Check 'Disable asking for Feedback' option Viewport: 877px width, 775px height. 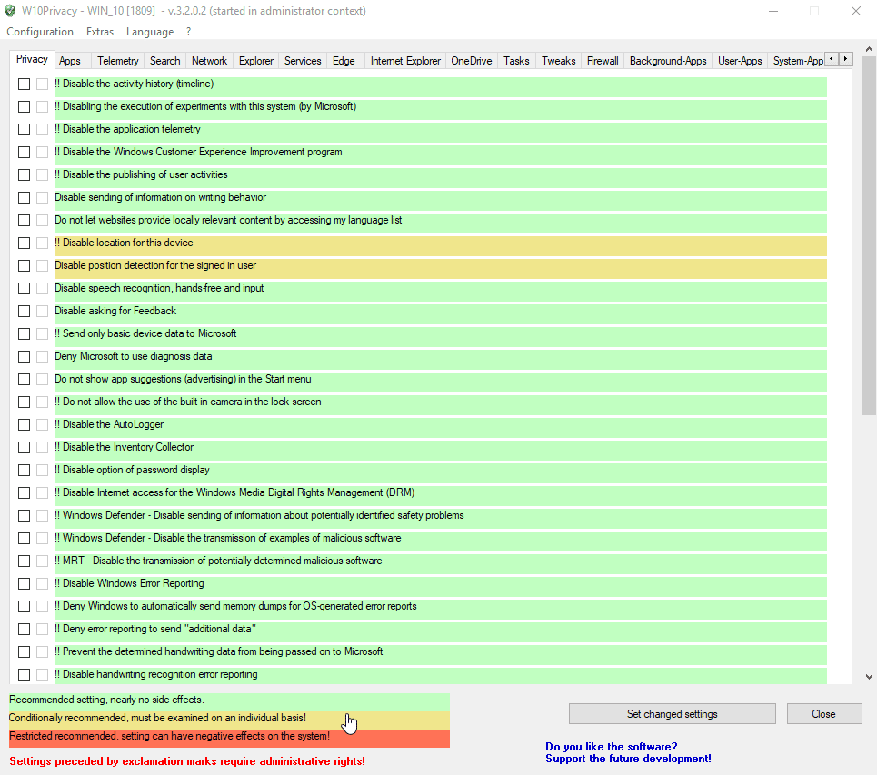coord(24,311)
